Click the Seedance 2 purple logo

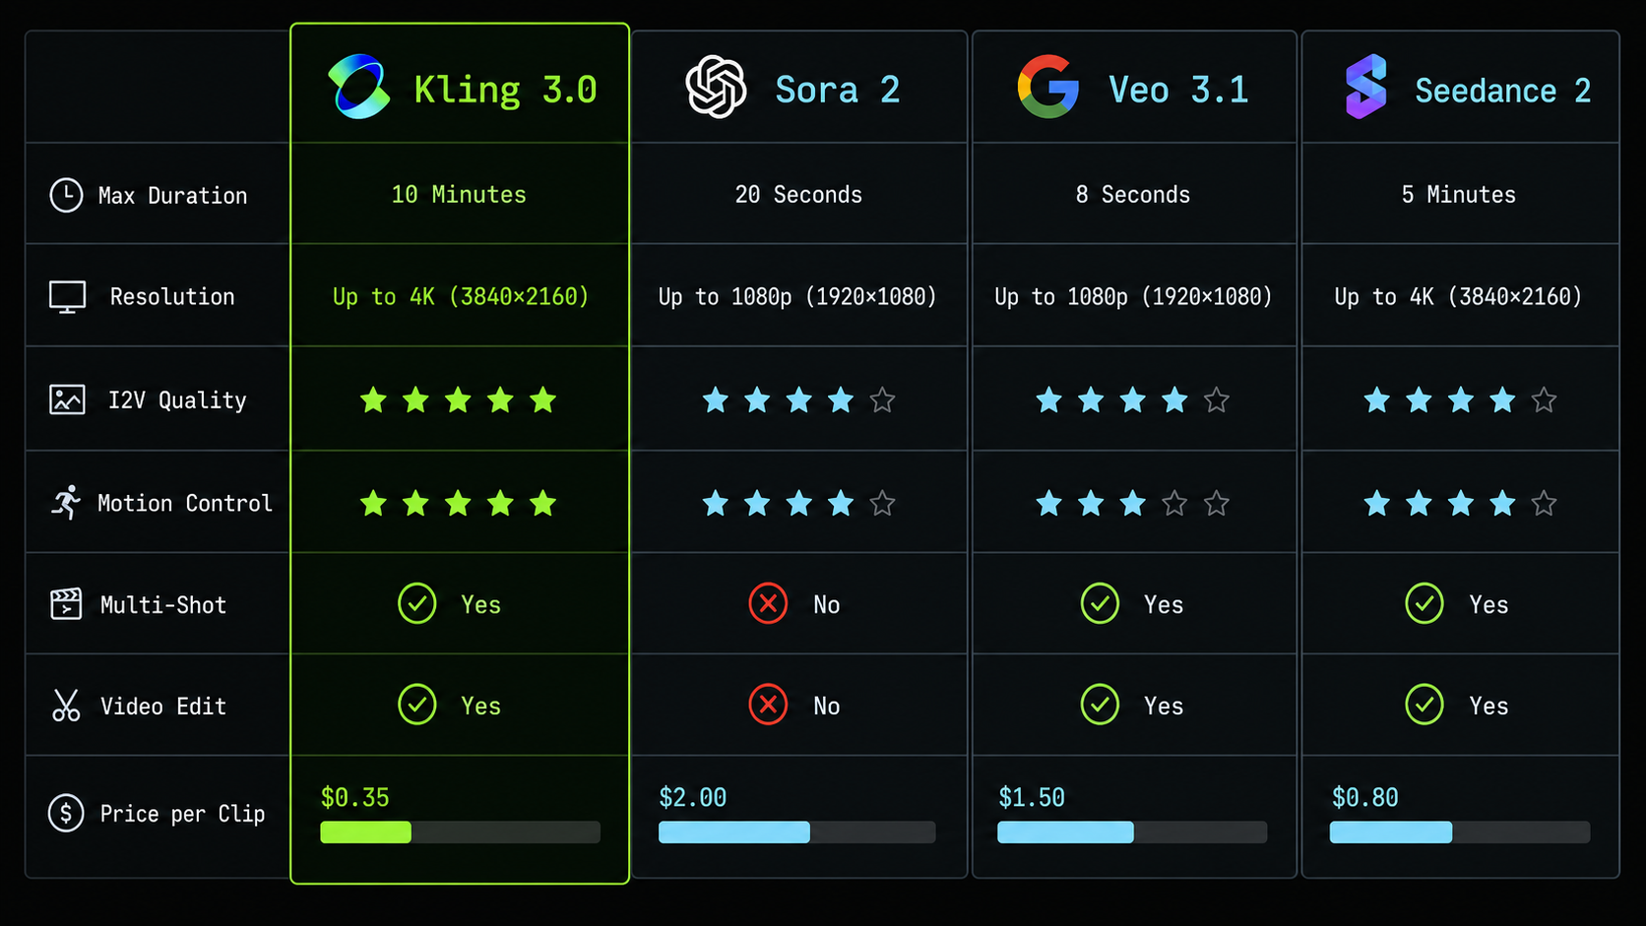[1365, 87]
